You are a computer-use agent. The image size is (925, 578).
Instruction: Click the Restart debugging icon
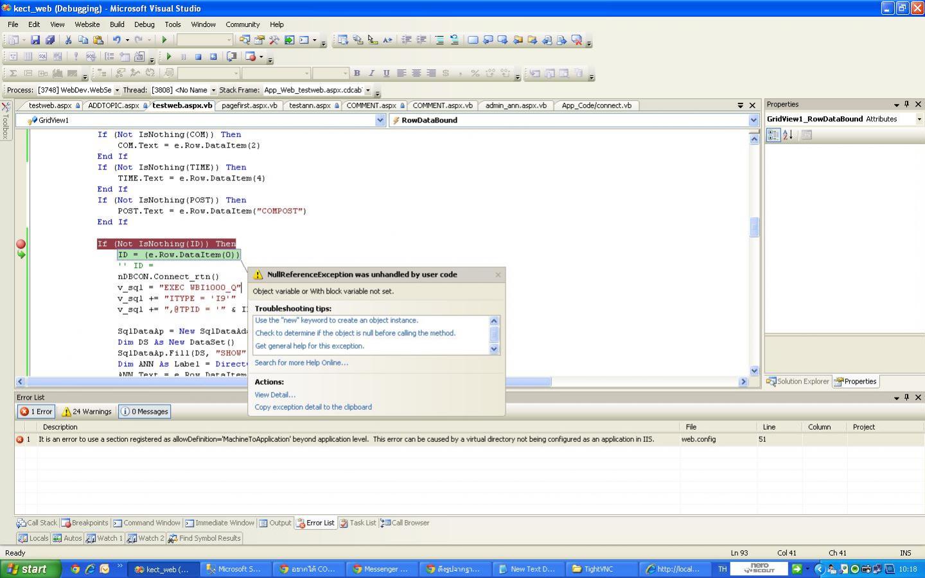[x=213, y=57]
